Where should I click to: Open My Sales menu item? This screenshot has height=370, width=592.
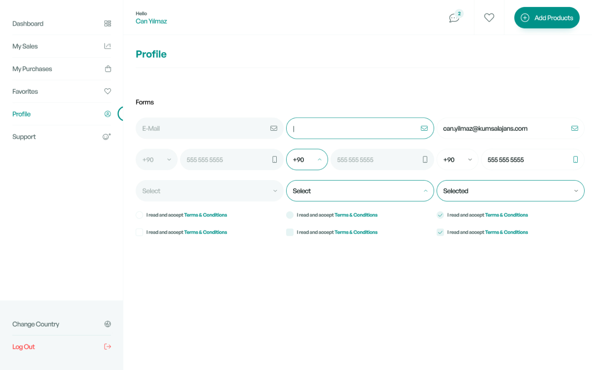point(62,46)
